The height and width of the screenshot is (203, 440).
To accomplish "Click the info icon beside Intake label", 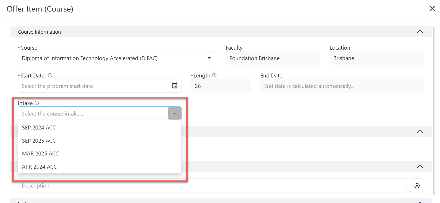I will [37, 103].
